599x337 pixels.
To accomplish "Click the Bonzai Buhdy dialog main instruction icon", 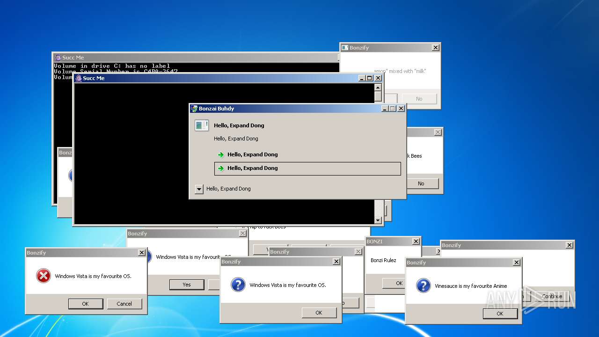I will click(x=202, y=125).
